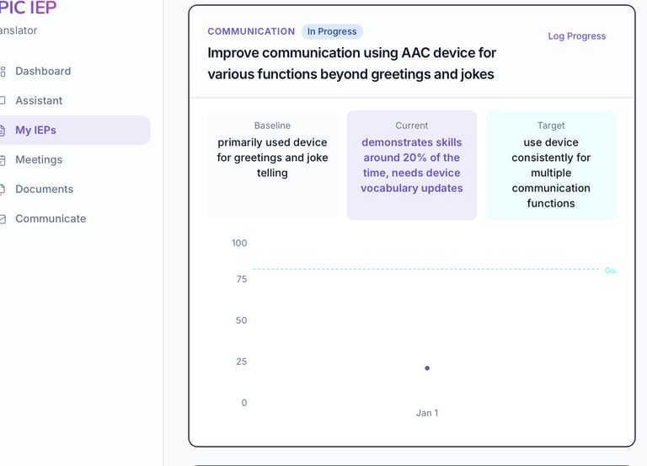Click the COMMUNICATION category label
647x466 pixels.
(251, 32)
